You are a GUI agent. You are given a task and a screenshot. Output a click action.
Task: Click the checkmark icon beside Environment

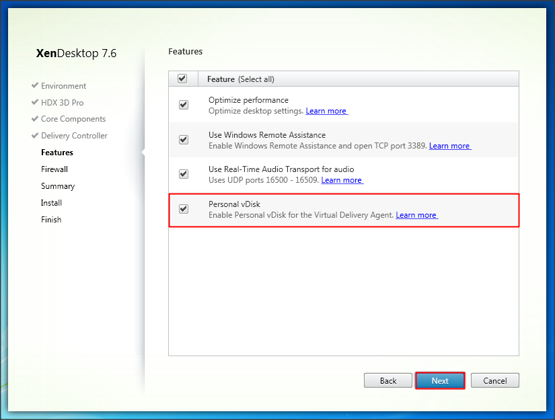34,86
